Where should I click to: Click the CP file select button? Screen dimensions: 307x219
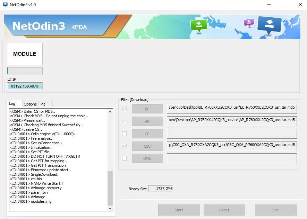pyautogui.click(x=147, y=134)
